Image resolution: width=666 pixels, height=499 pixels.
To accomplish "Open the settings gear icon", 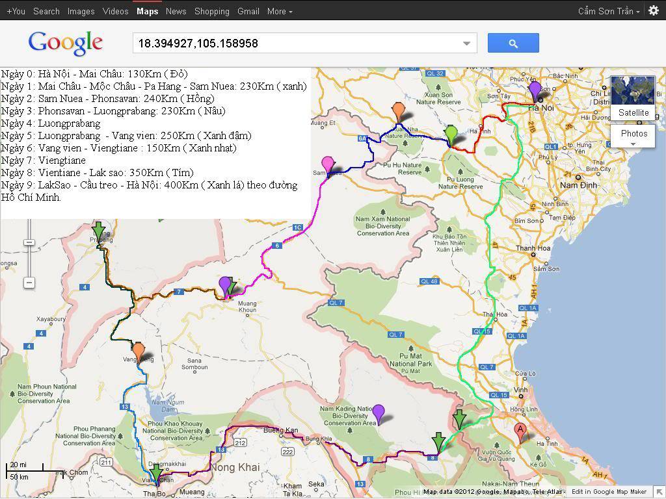I will (x=654, y=10).
